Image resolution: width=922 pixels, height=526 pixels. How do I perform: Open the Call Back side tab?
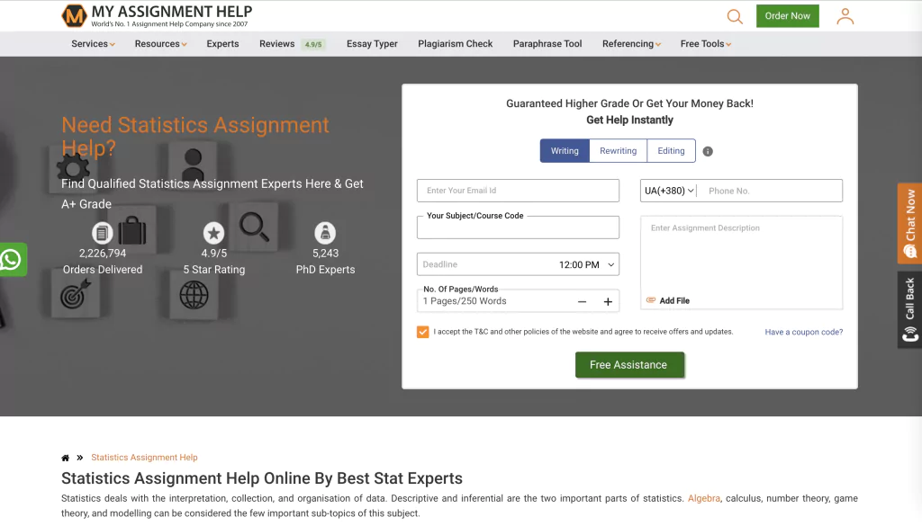pyautogui.click(x=909, y=310)
